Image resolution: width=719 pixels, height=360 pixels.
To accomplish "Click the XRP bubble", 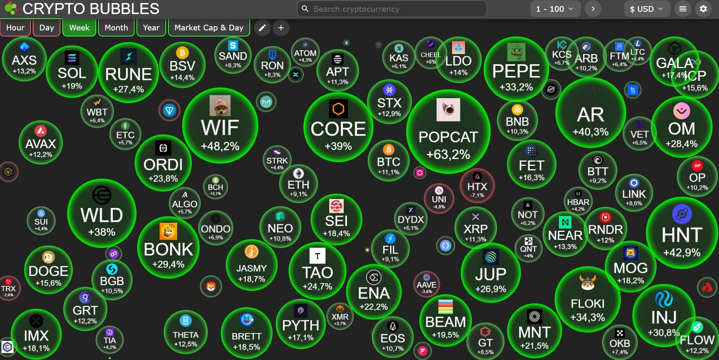I will coord(476,228).
